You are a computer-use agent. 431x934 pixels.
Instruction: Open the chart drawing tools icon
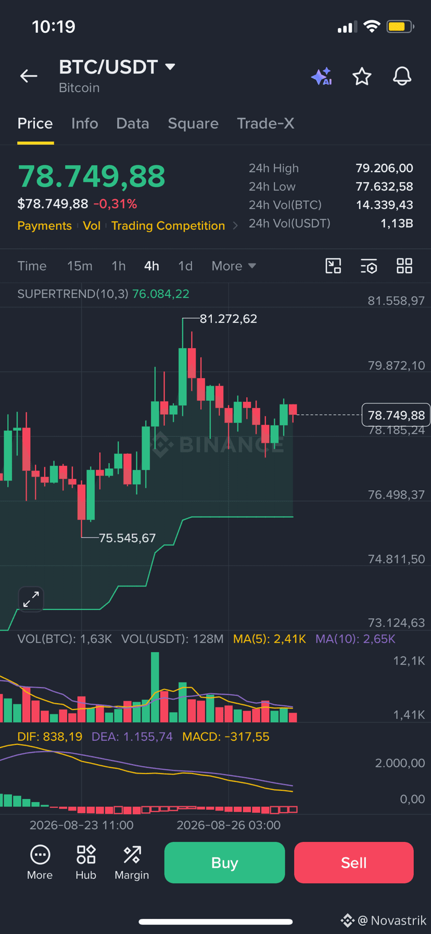333,266
